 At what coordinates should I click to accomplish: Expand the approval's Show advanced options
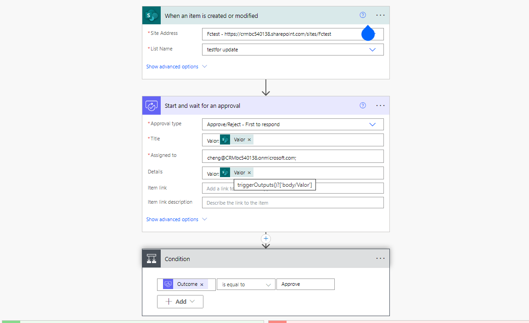point(176,219)
